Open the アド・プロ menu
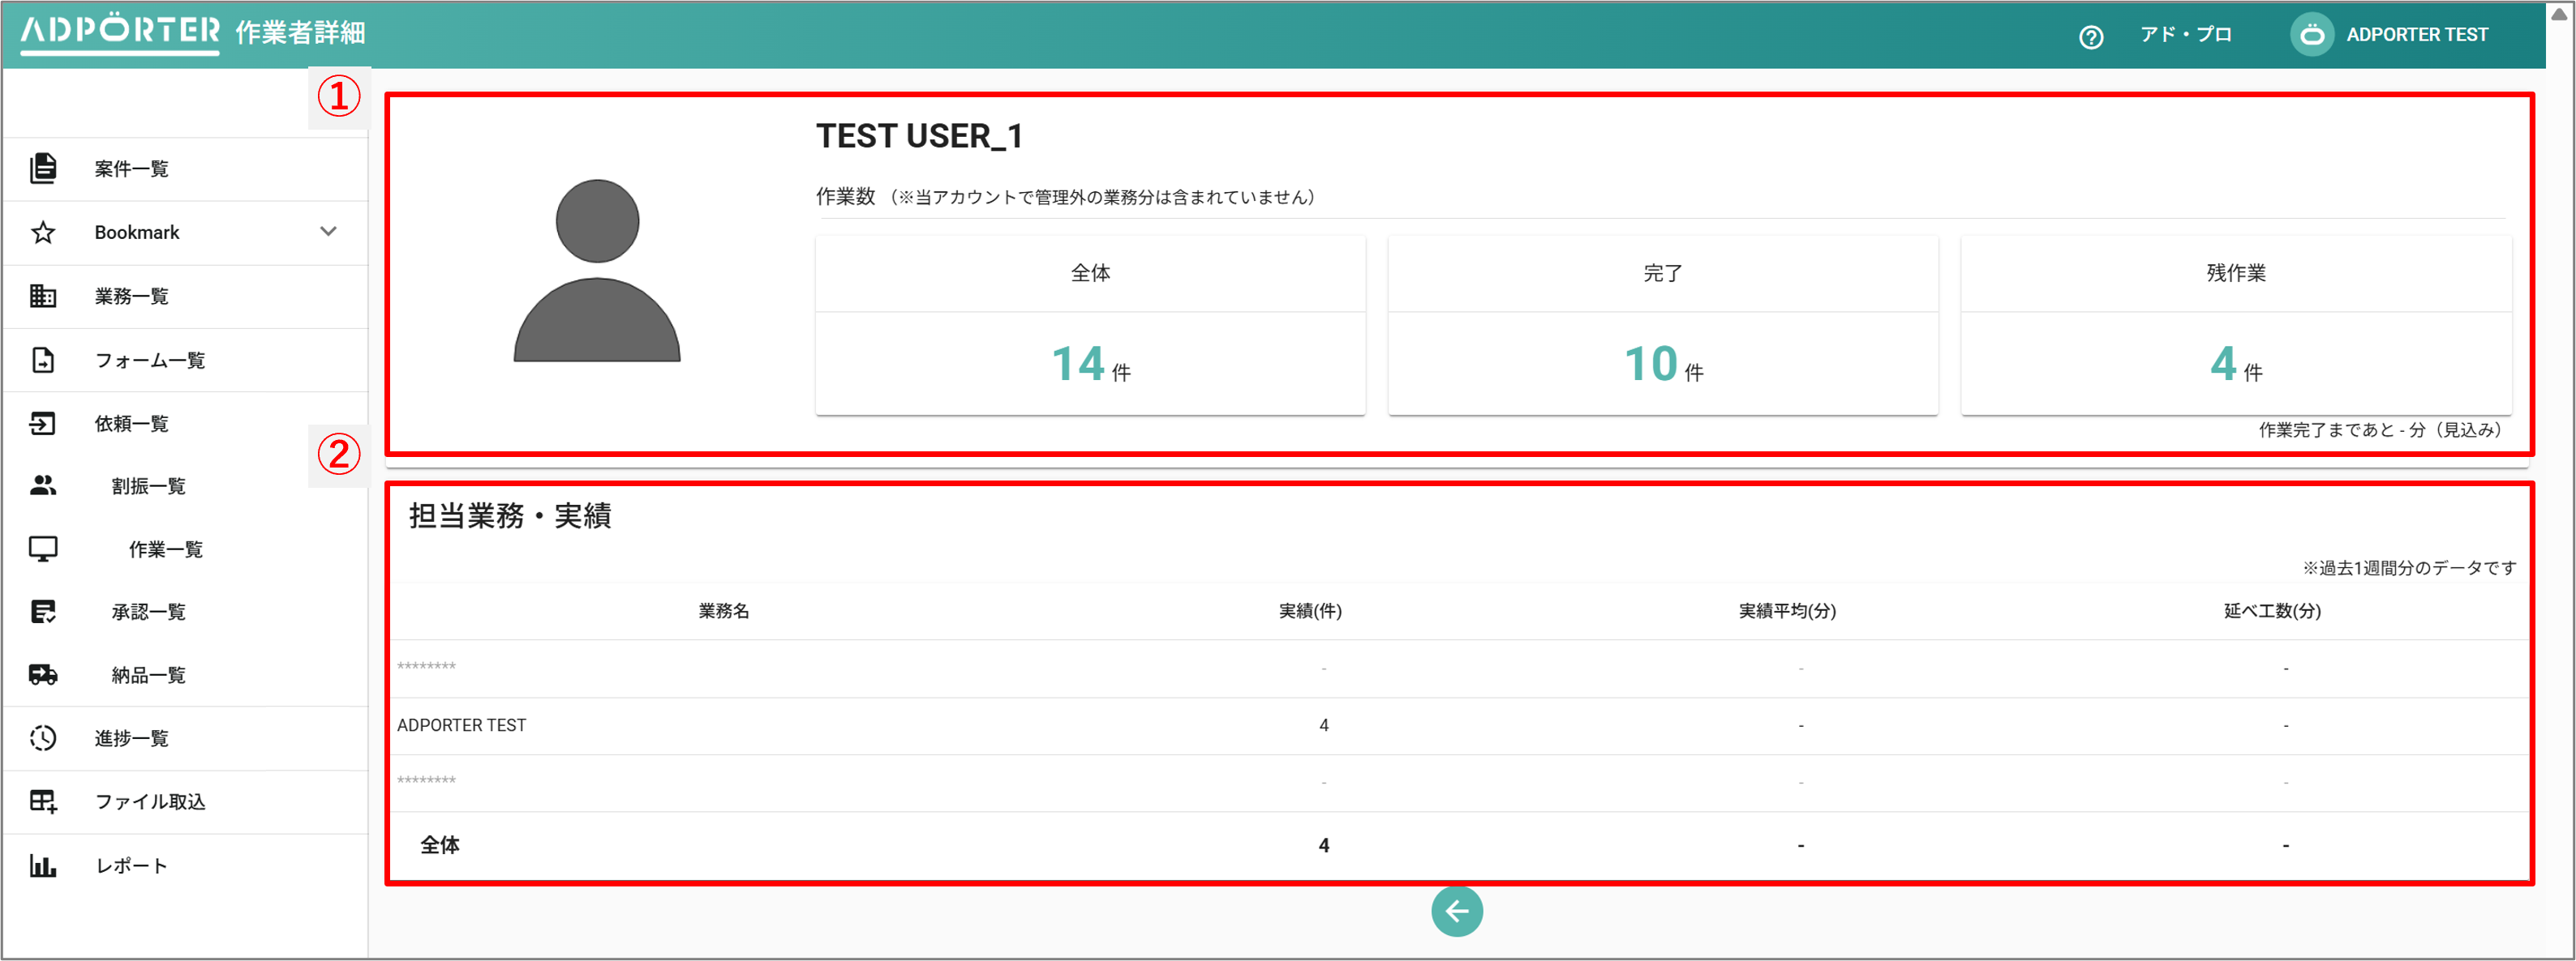 2186,34
